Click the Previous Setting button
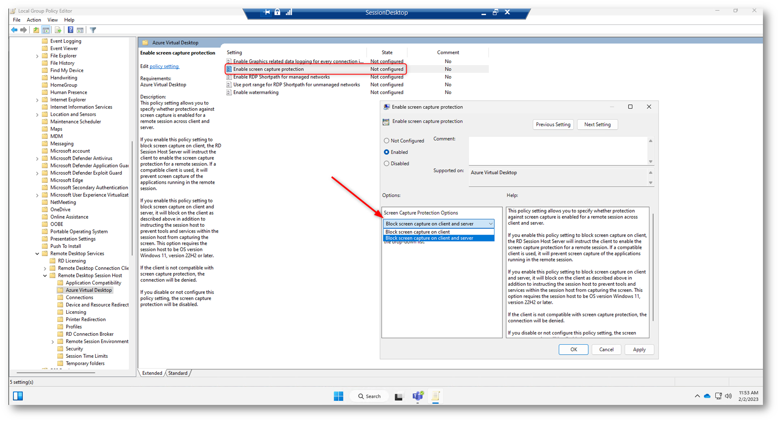This screenshot has height=422, width=780. pyautogui.click(x=553, y=124)
